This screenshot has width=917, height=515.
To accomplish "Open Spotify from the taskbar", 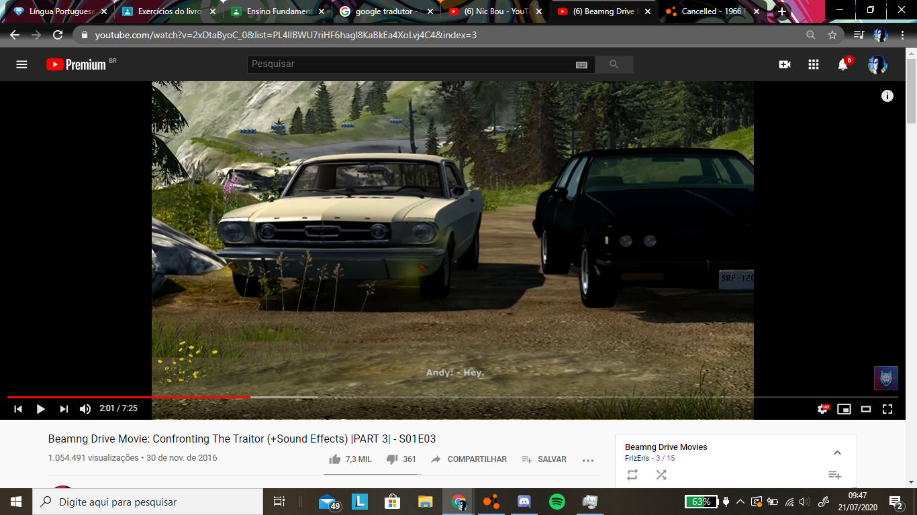I will pos(557,502).
